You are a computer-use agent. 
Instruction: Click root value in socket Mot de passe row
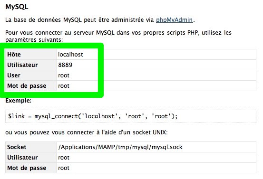coord(64,168)
